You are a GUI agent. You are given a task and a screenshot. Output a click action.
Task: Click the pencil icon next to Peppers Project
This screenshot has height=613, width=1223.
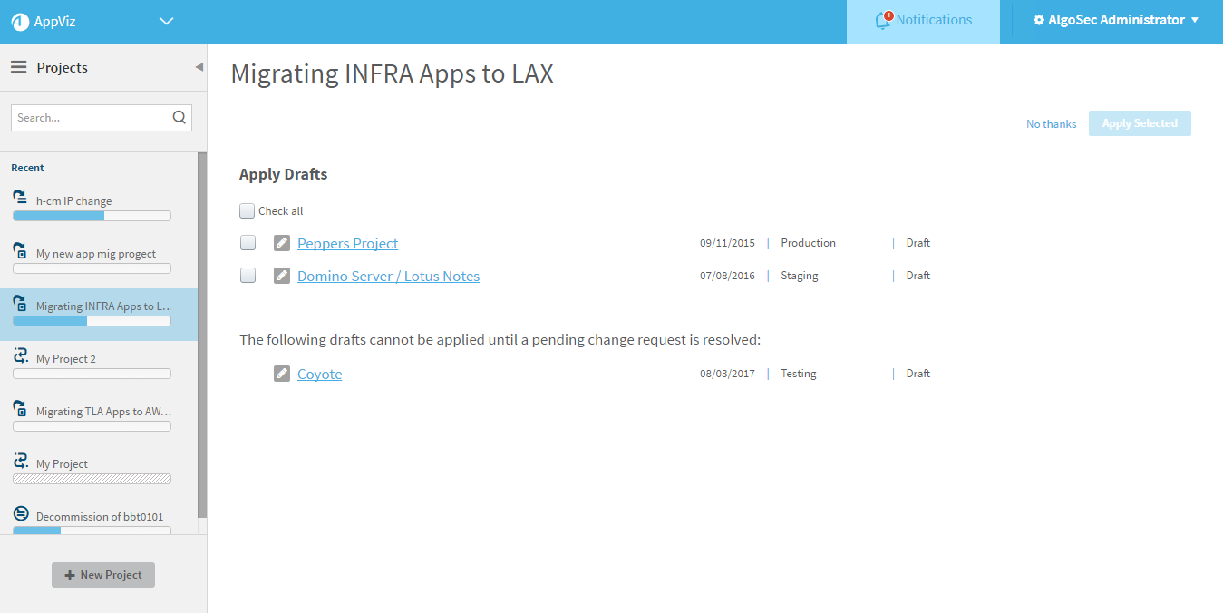click(x=282, y=243)
